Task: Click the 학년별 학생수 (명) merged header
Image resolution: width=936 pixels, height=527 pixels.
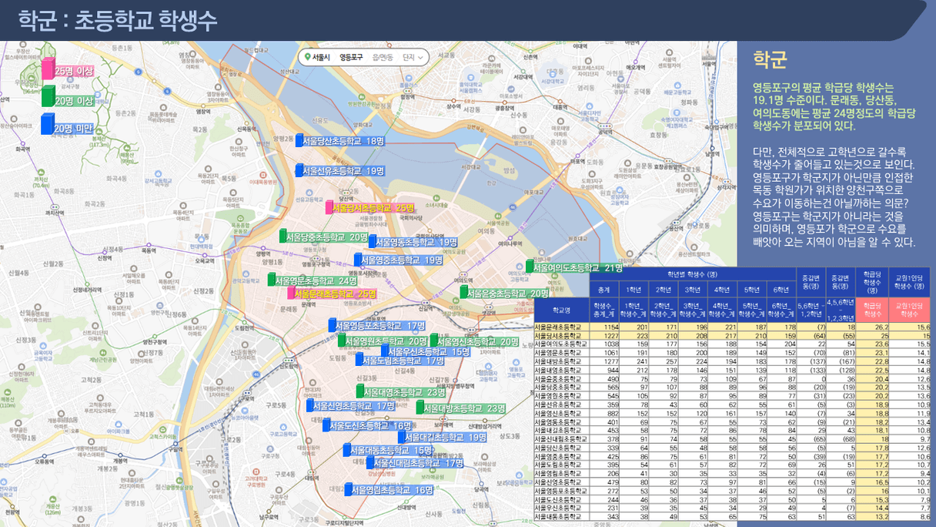Action: [x=692, y=274]
